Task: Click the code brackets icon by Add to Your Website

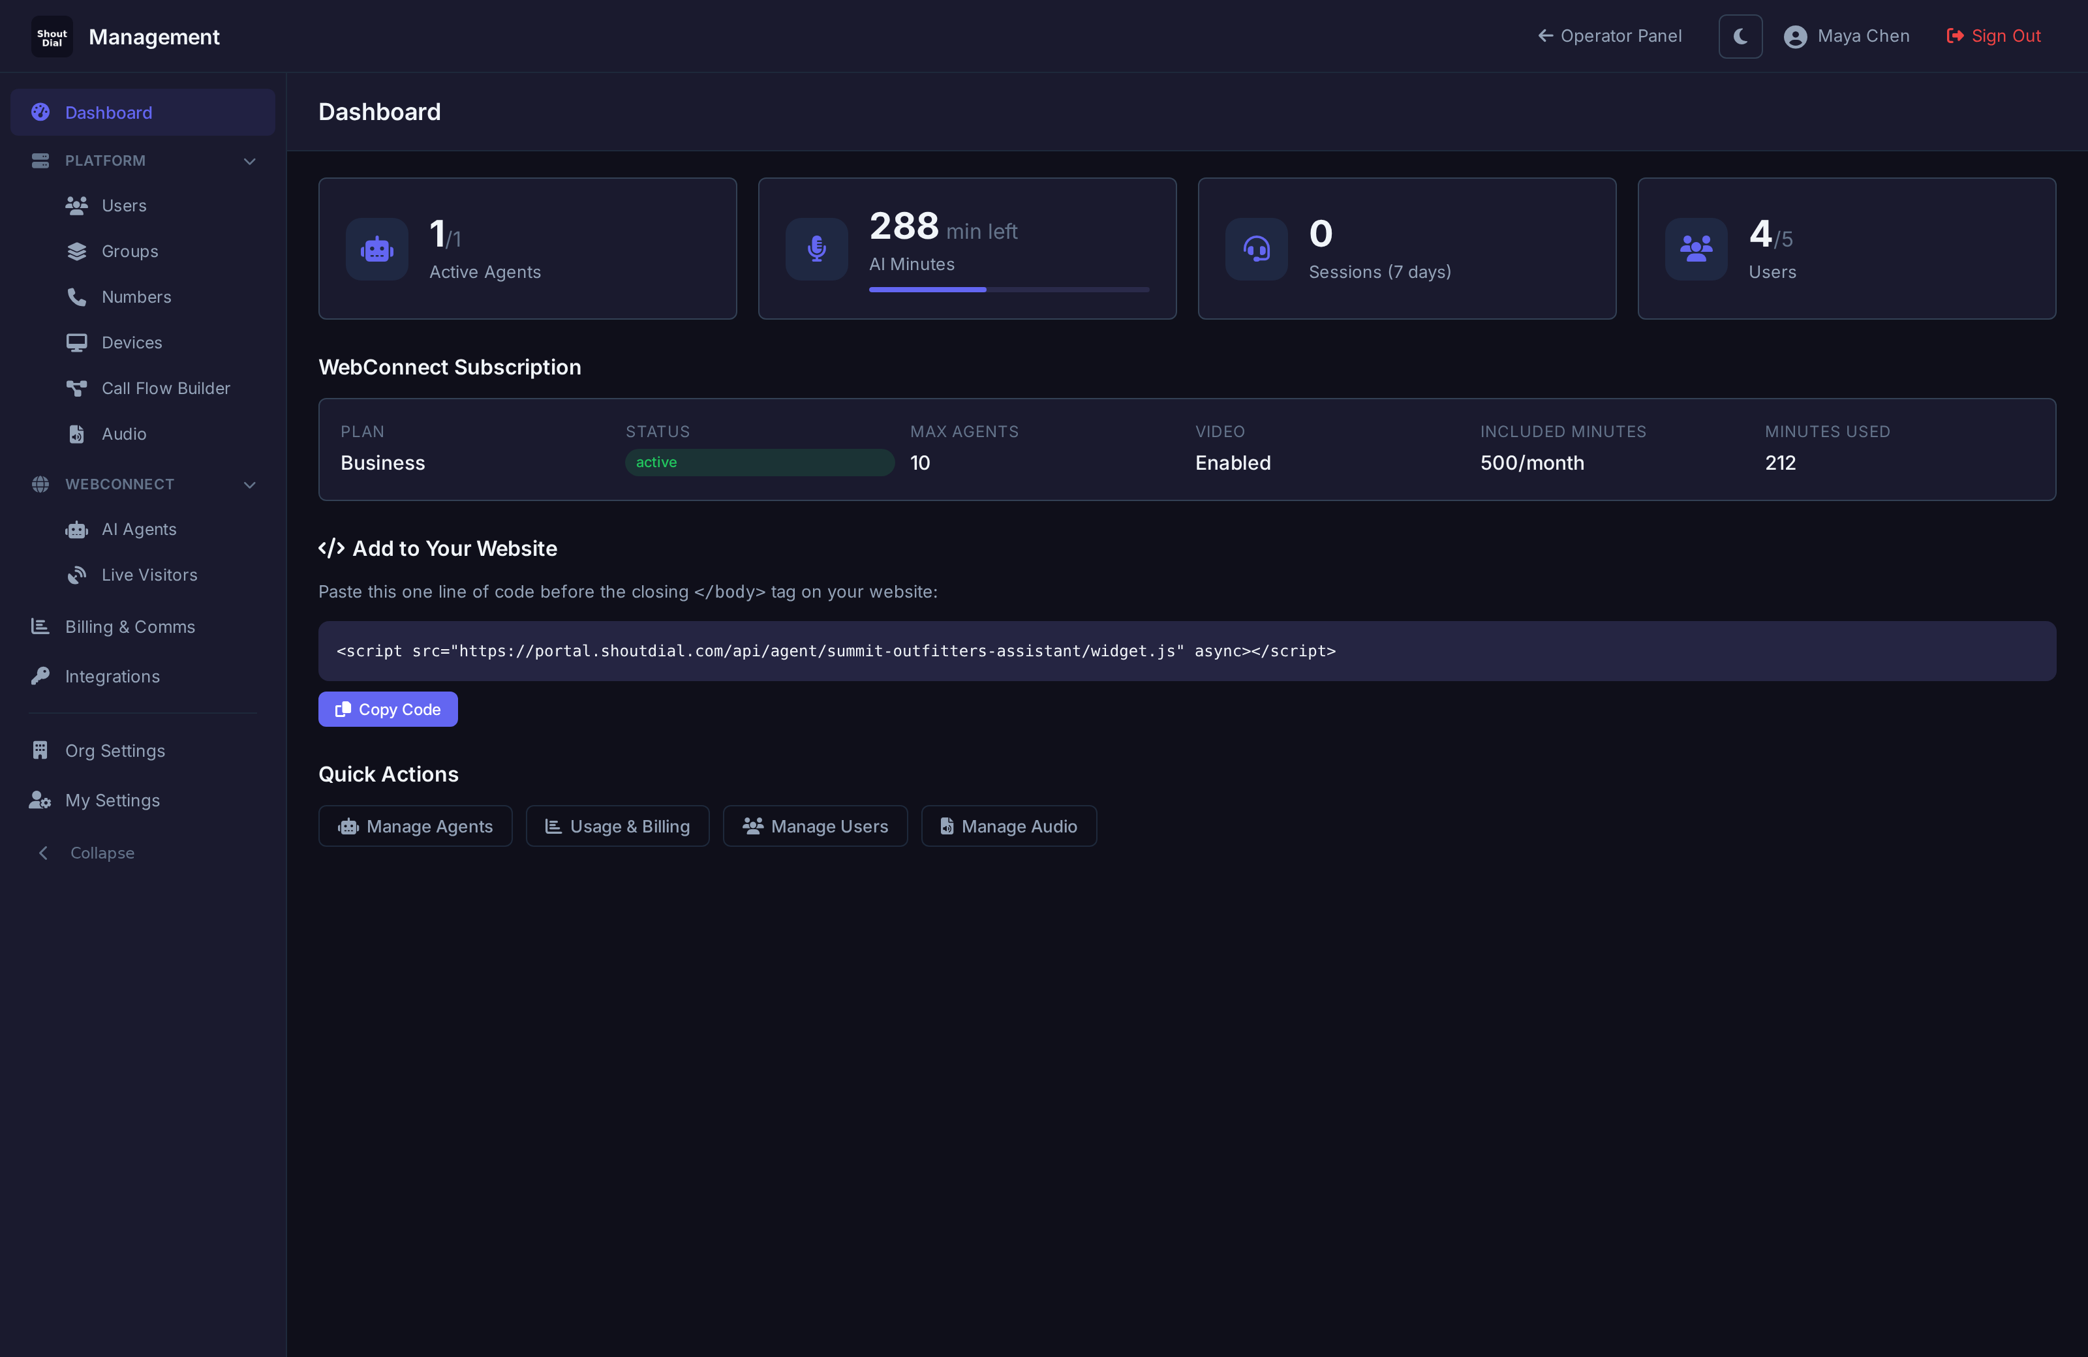Action: [x=331, y=548]
